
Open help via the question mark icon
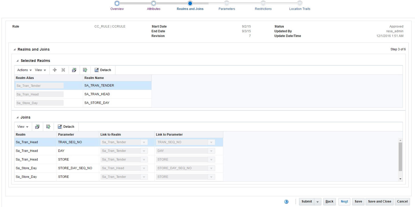click(x=286, y=201)
